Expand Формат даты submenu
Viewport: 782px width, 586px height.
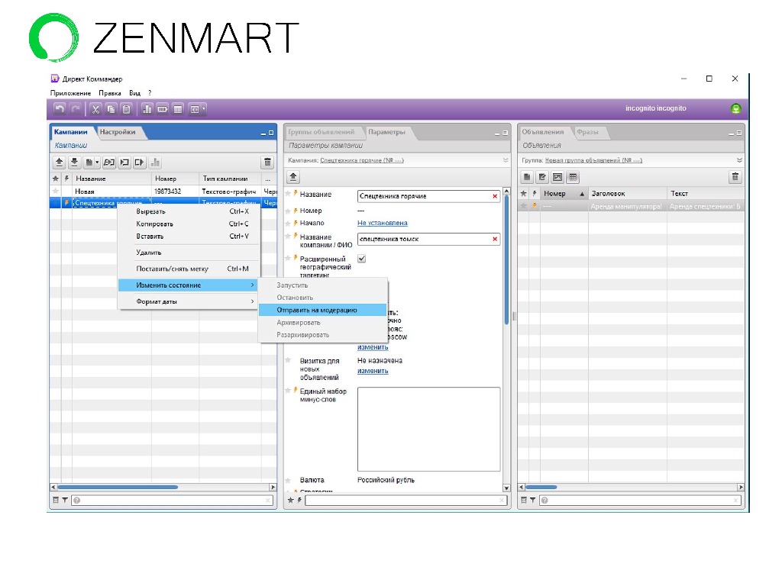pyautogui.click(x=188, y=301)
